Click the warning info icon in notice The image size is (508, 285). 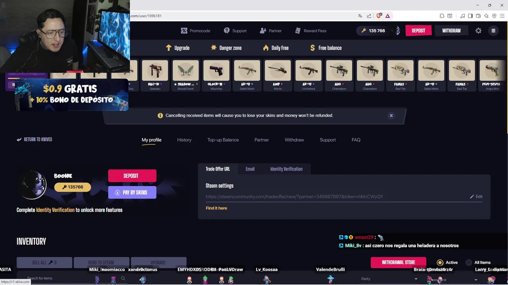160,116
